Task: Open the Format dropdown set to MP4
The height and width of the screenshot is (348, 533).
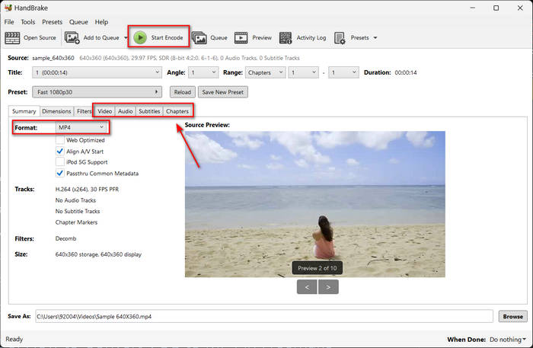Action: [x=81, y=127]
